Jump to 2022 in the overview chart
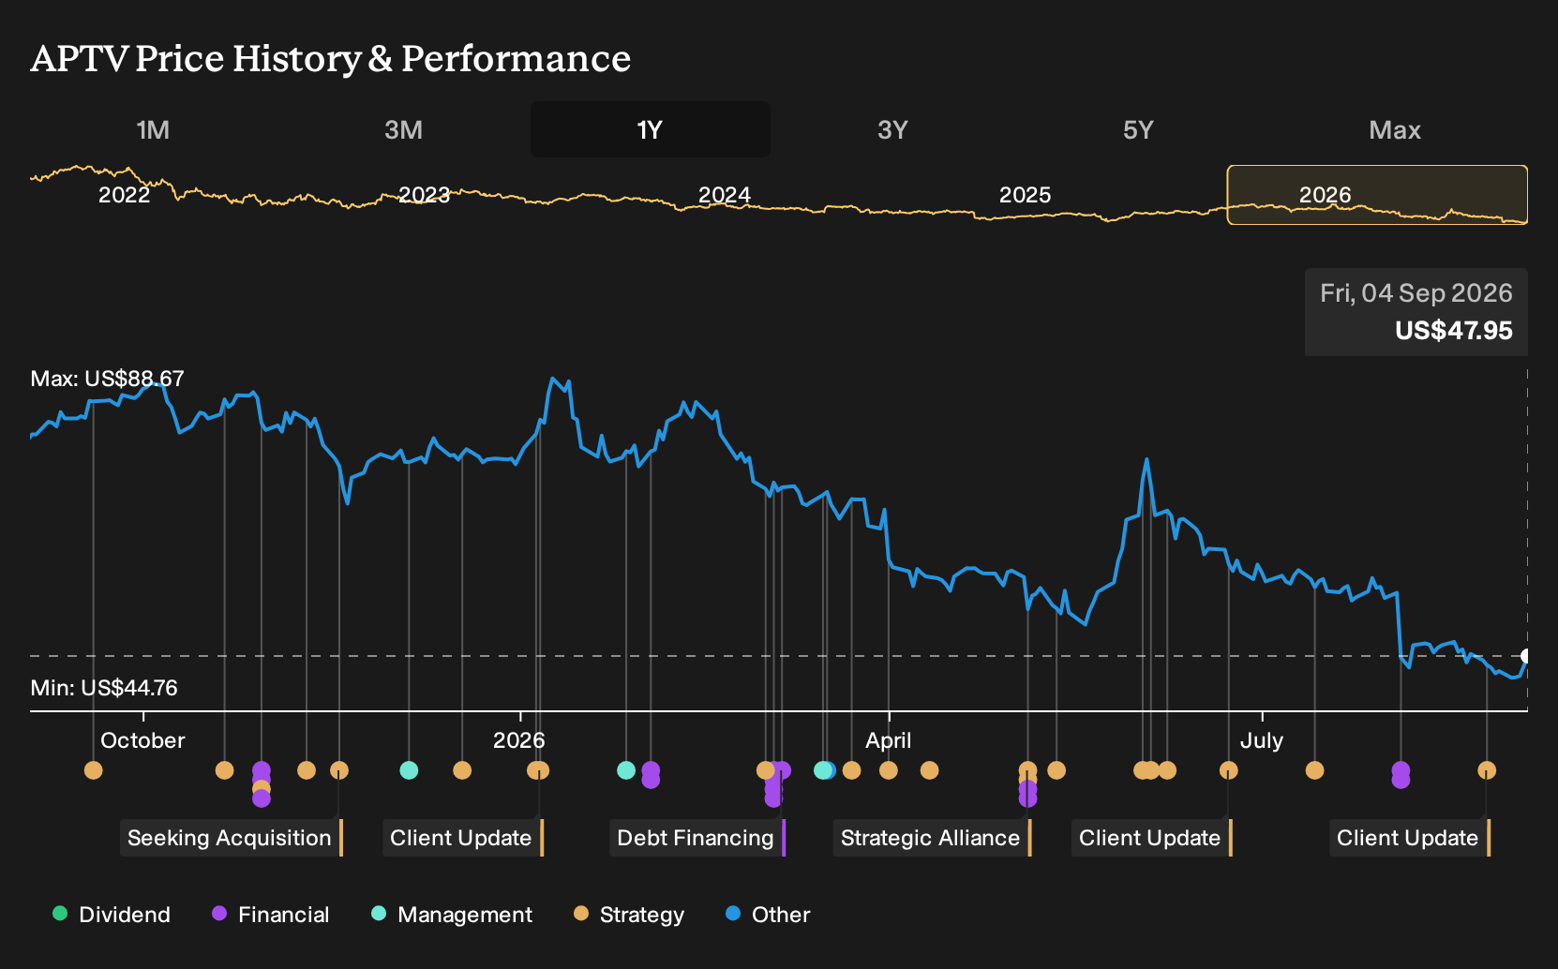 (x=125, y=195)
